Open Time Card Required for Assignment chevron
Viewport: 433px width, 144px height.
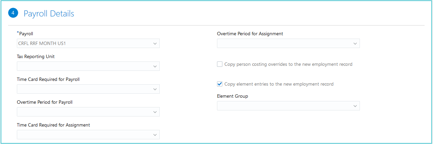155,135
